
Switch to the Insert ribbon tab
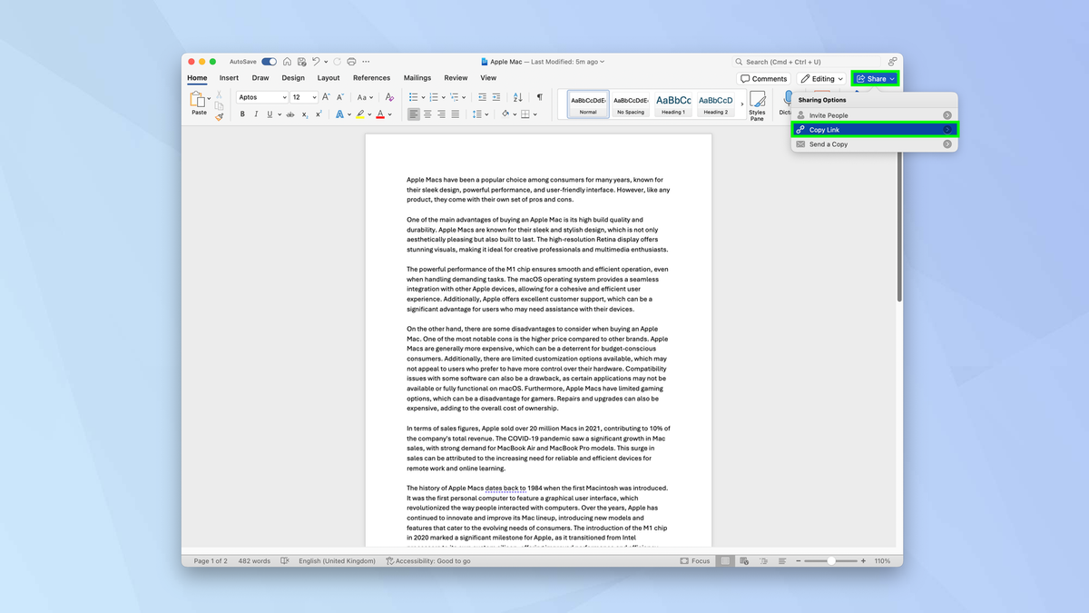[229, 78]
